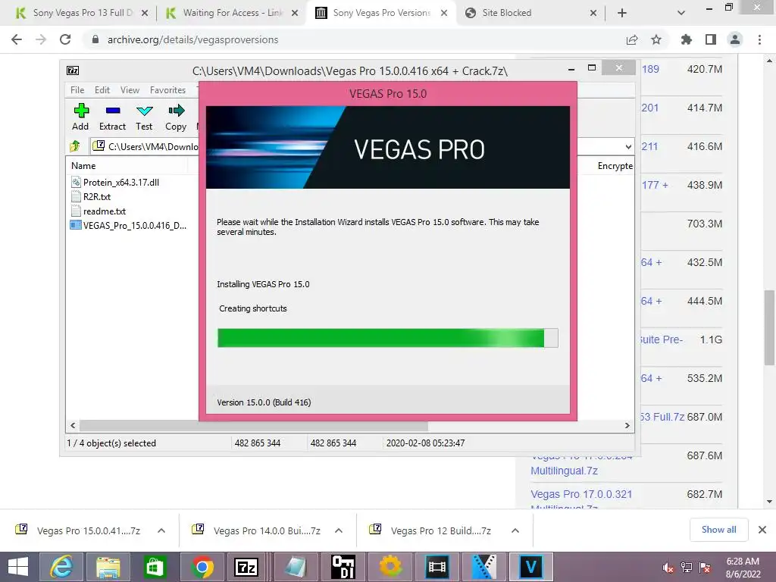
Task: Open Chrome profile avatar
Action: click(735, 39)
